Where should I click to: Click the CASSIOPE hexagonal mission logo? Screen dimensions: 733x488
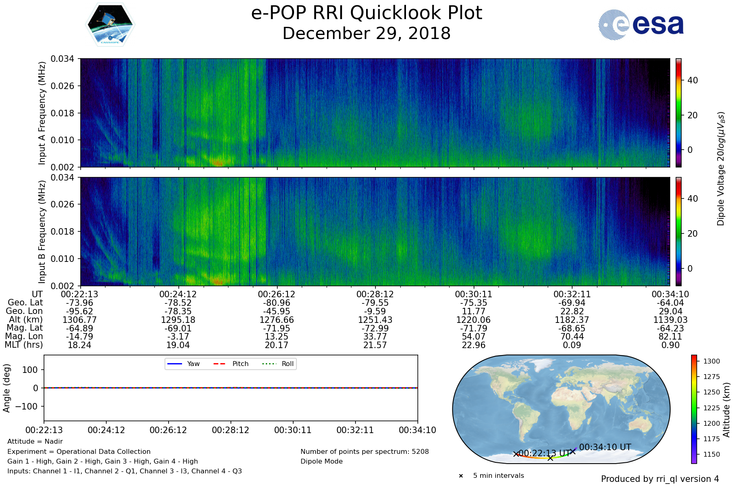point(110,25)
